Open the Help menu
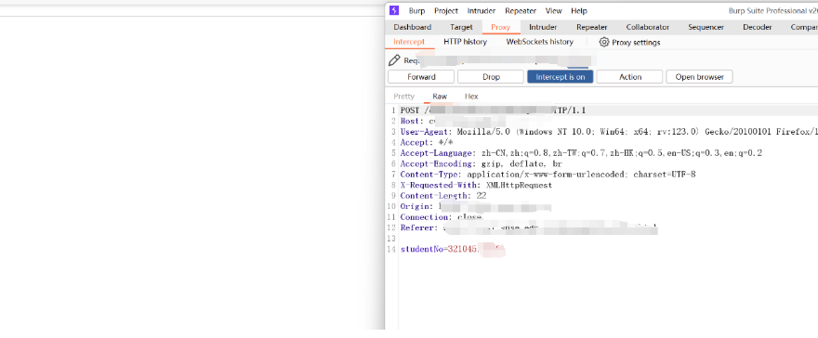This screenshot has height=338, width=818. point(579,11)
